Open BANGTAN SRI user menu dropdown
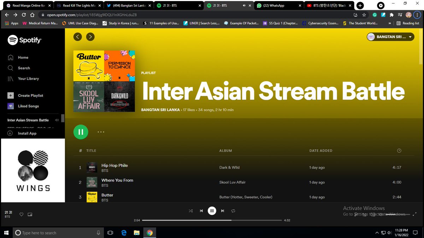424x238 pixels. pyautogui.click(x=390, y=37)
